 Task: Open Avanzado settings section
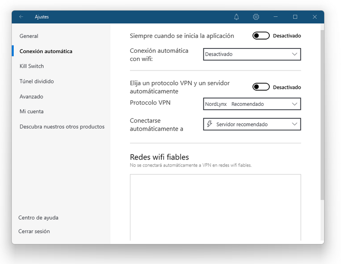point(31,97)
